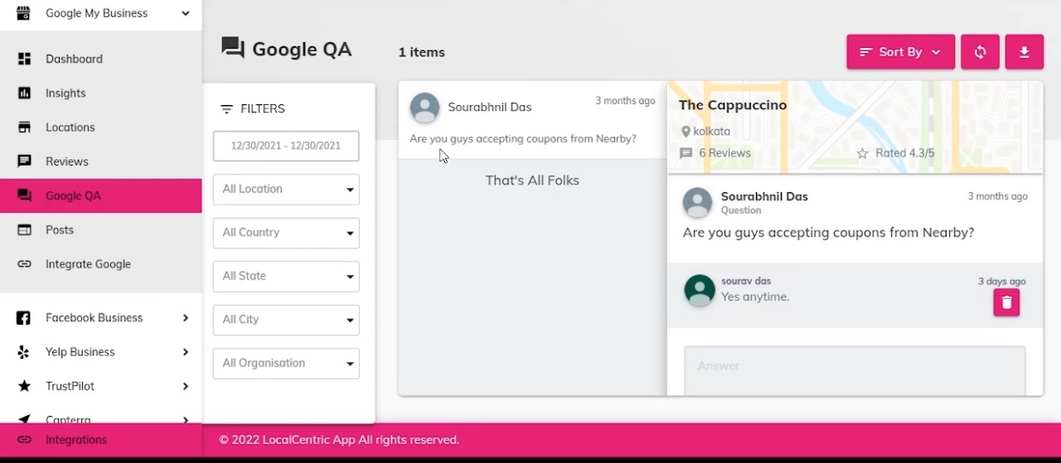Click the TrustPilot star icon
The height and width of the screenshot is (463, 1061).
pyautogui.click(x=25, y=386)
